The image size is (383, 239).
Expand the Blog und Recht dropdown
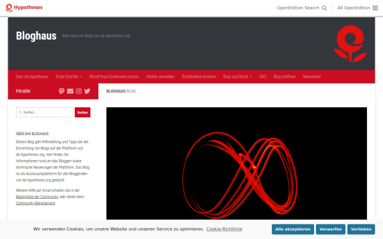[237, 76]
